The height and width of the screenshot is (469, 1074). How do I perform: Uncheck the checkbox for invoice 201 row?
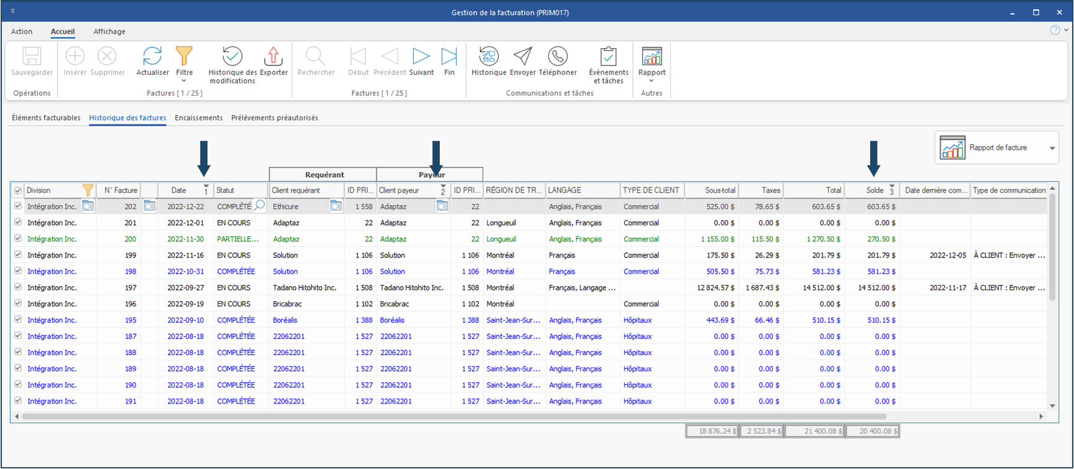(x=18, y=223)
